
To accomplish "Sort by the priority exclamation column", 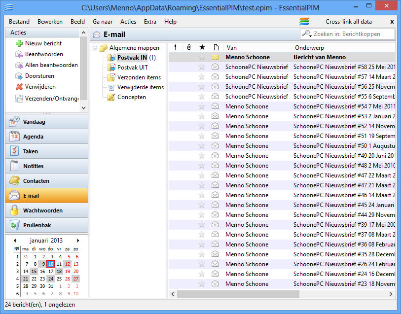I will click(x=175, y=47).
